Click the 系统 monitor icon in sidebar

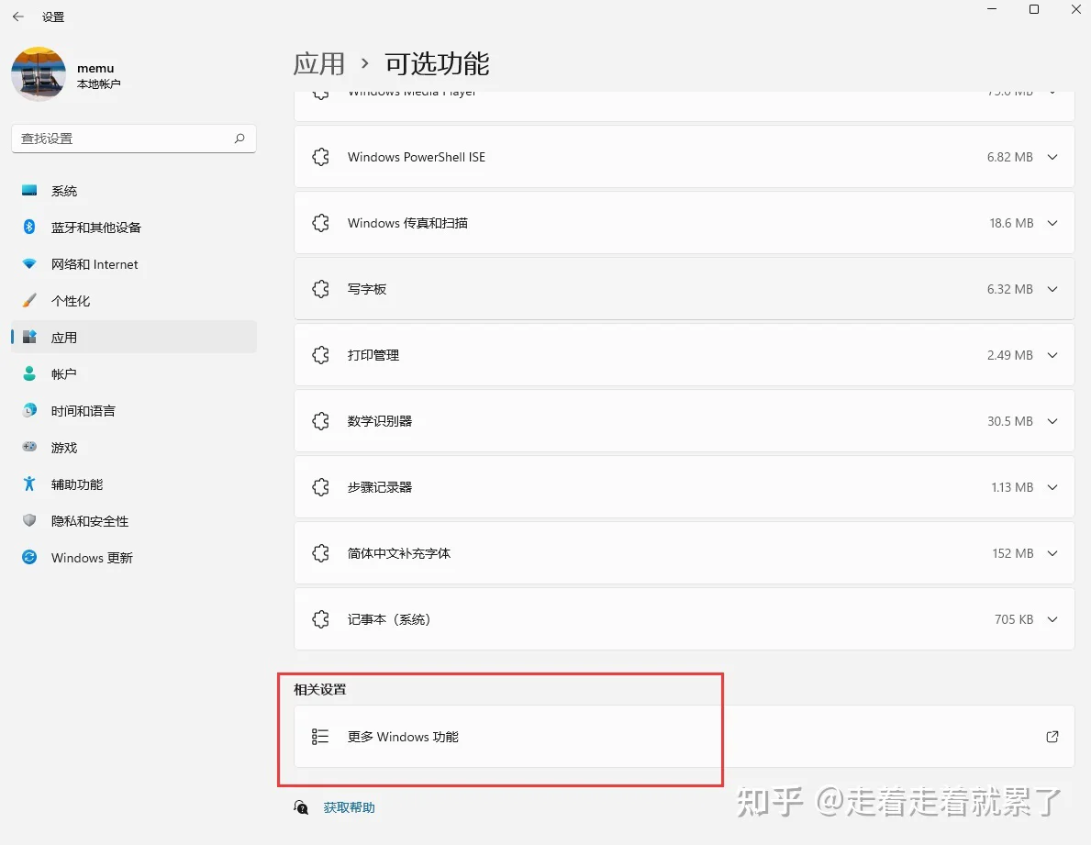(29, 191)
